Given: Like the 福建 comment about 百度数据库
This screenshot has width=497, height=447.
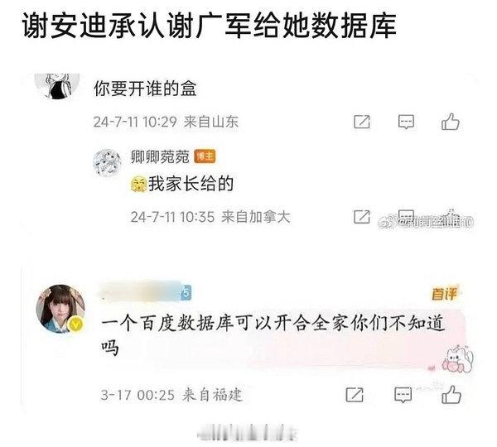Looking at the screenshot, I should [451, 395].
